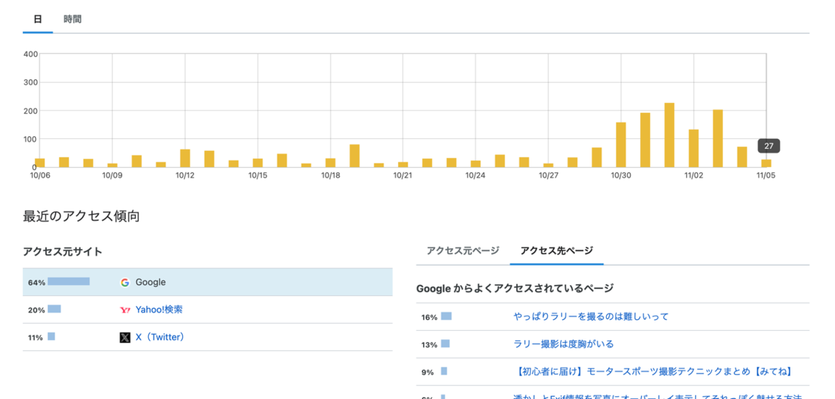Open the アクセス元ページ tab
The width and height of the screenshot is (835, 399).
pyautogui.click(x=463, y=251)
